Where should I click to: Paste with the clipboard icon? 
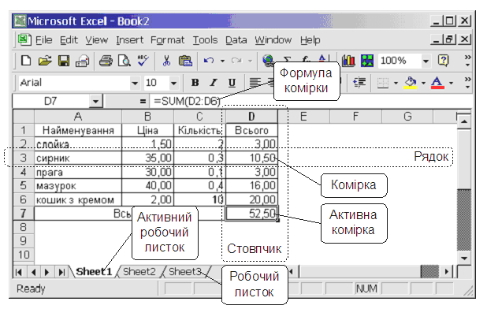point(185,60)
